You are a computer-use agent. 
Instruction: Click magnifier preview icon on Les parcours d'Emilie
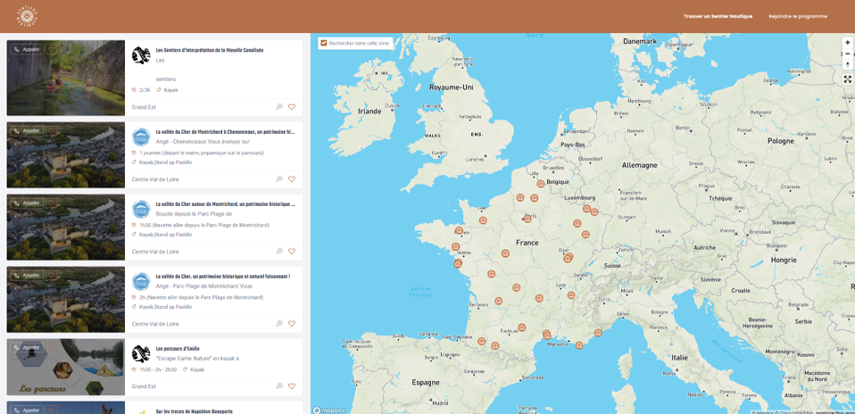point(279,386)
